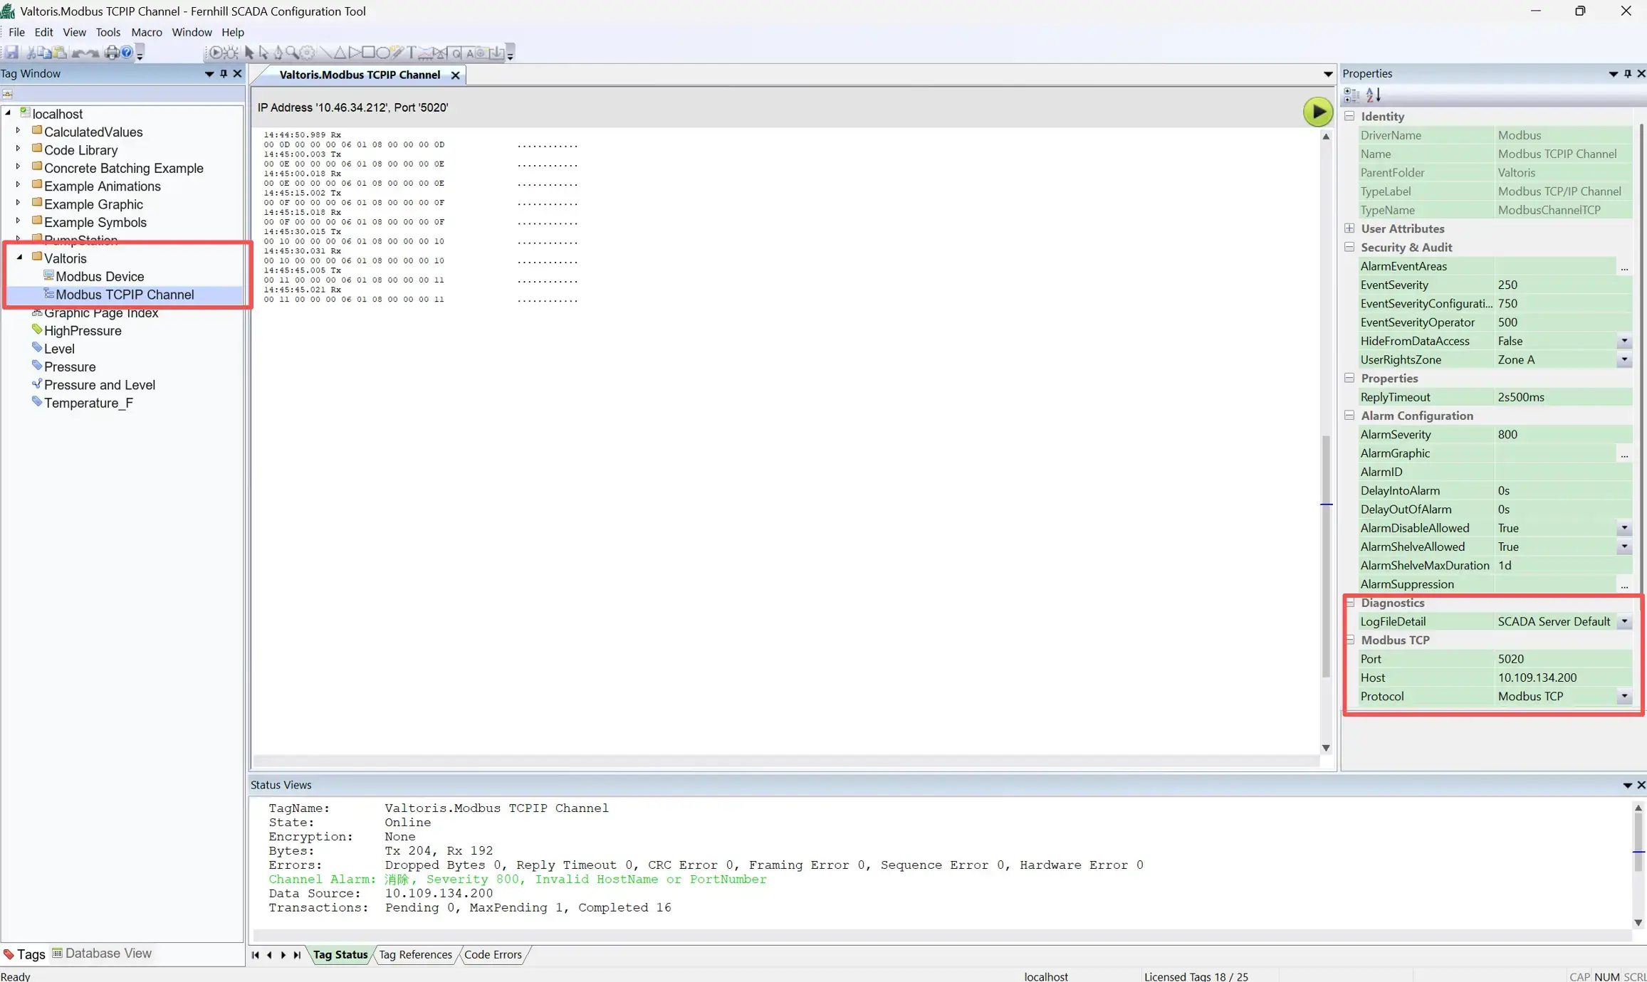Select the Modbus Device tree item
The width and height of the screenshot is (1647, 982).
click(x=100, y=276)
